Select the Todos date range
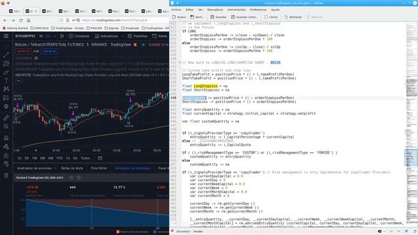418x235 pixels. 86,158
